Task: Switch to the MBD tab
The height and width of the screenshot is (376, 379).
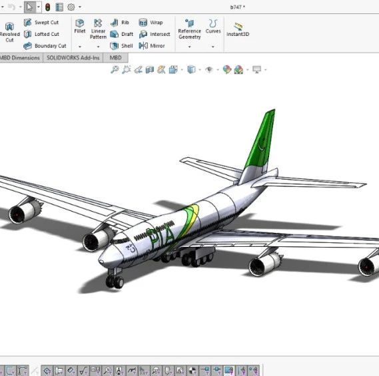Action: pos(115,58)
